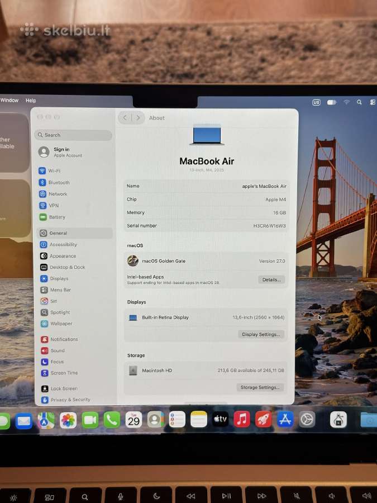Select Network in the sidebar
This screenshot has height=503, width=377.
(53, 194)
